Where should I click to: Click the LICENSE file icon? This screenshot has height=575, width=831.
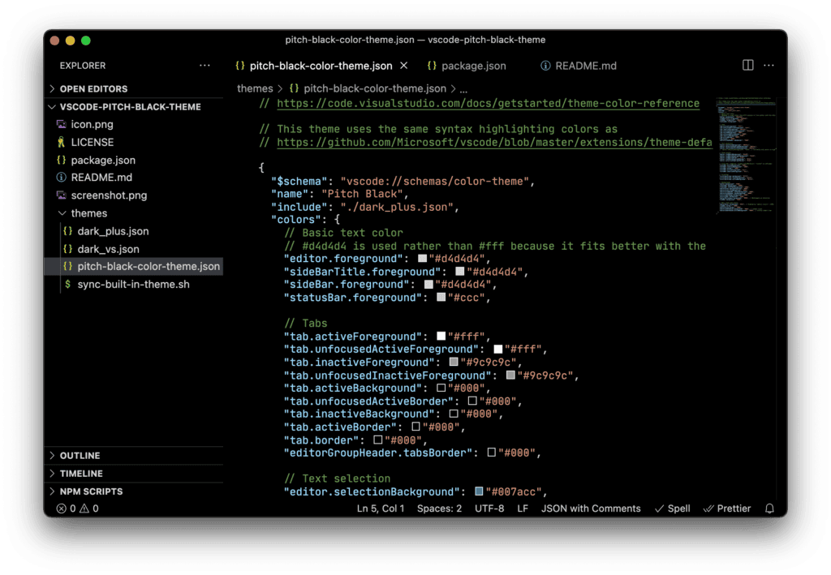click(62, 142)
